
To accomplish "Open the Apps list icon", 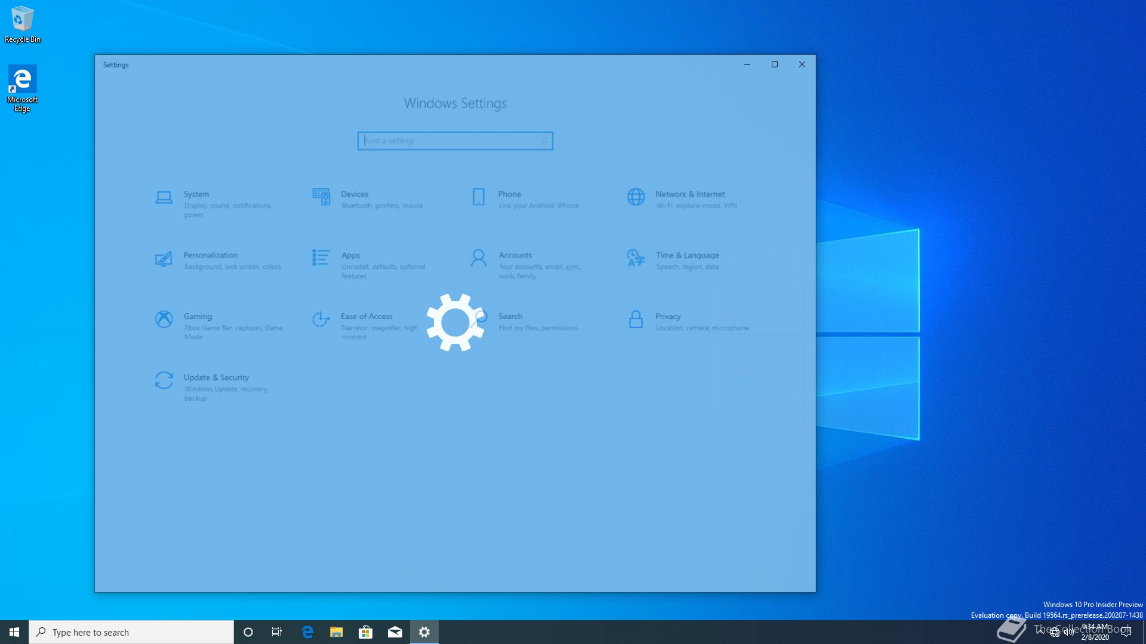I will [x=321, y=258].
